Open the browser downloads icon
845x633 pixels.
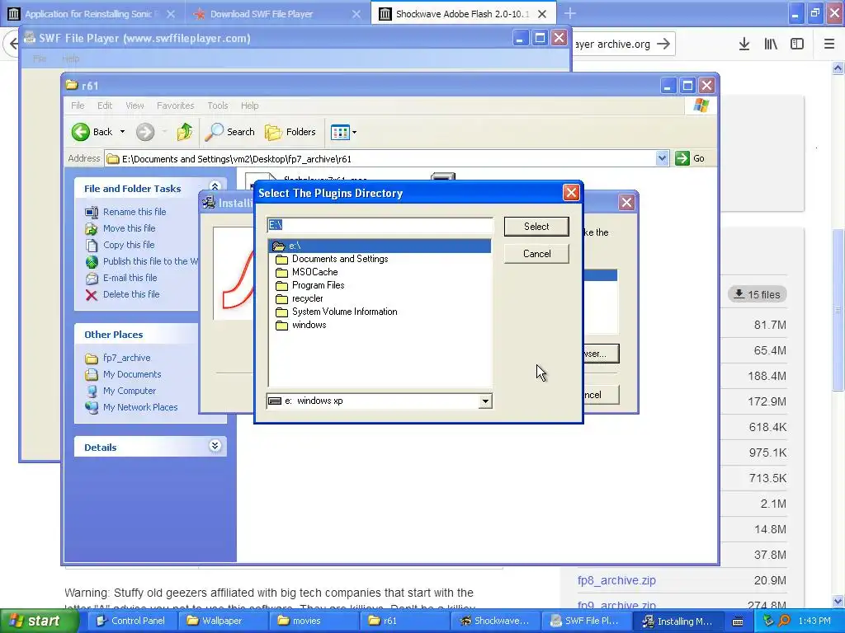click(744, 45)
